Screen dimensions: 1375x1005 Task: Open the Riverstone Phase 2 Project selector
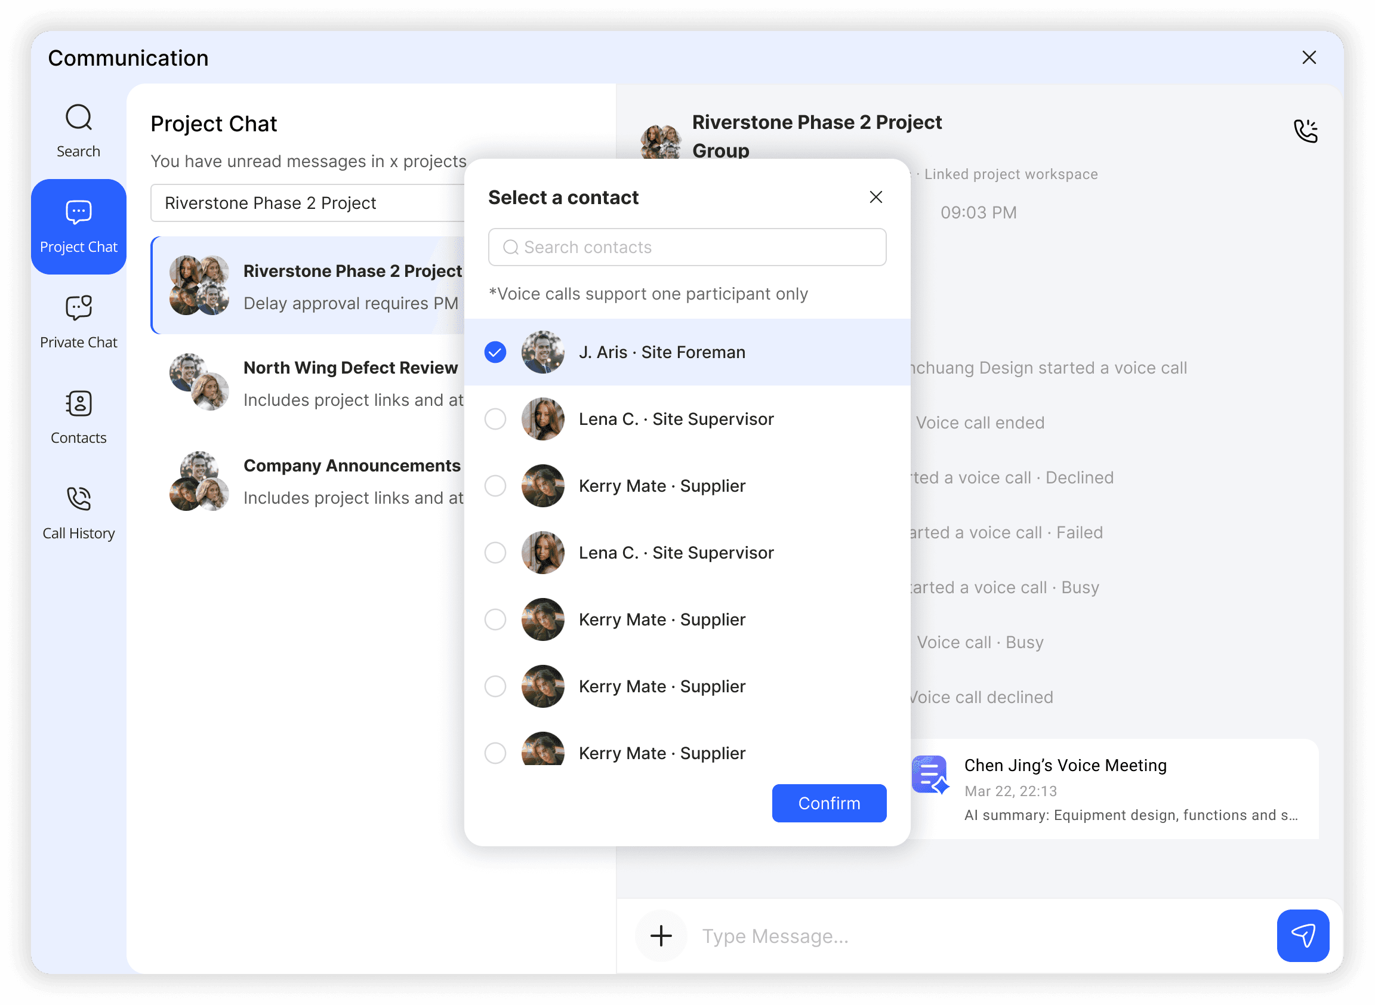308,203
